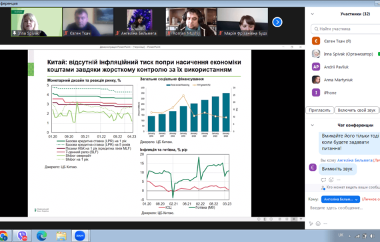380x242 pixels.
Task: Show next video participants with blue arrow
Action: pyautogui.click(x=277, y=22)
